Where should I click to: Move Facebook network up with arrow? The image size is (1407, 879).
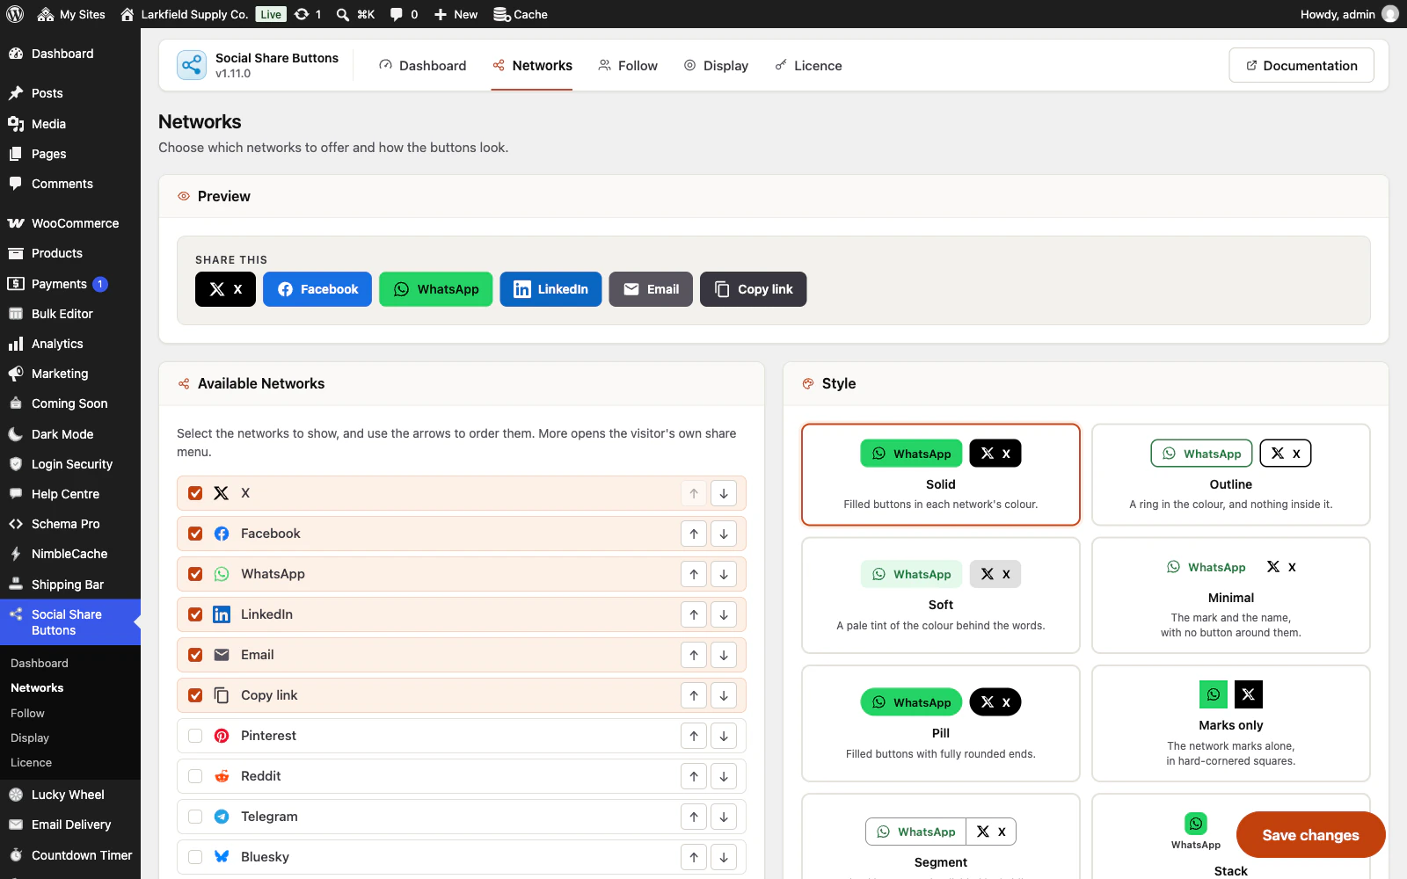pyautogui.click(x=694, y=534)
